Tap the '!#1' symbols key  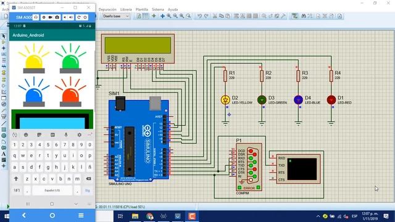tap(17, 191)
